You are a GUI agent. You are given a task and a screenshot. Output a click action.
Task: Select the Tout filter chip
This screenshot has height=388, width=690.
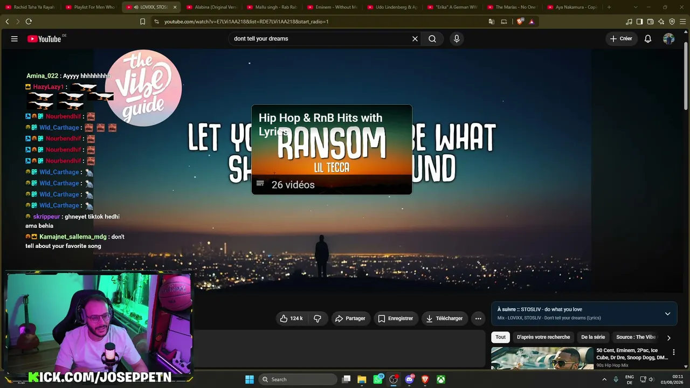tap(501, 337)
